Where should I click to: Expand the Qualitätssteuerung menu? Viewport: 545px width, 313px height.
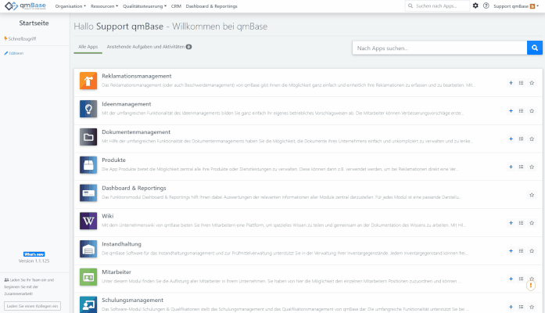click(x=145, y=6)
